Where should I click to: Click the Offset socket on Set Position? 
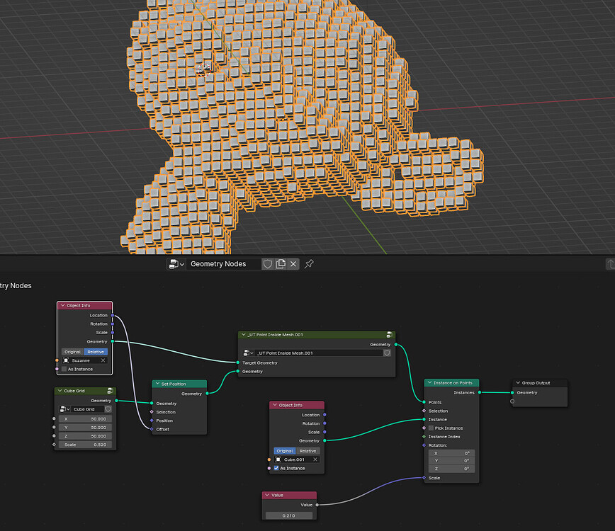tap(152, 429)
